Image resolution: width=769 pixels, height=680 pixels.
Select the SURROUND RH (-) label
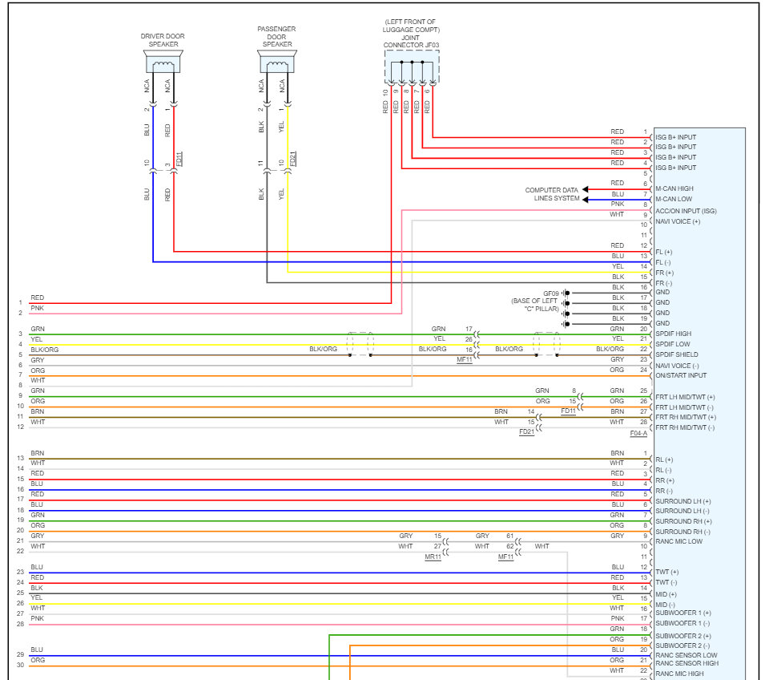pos(683,532)
